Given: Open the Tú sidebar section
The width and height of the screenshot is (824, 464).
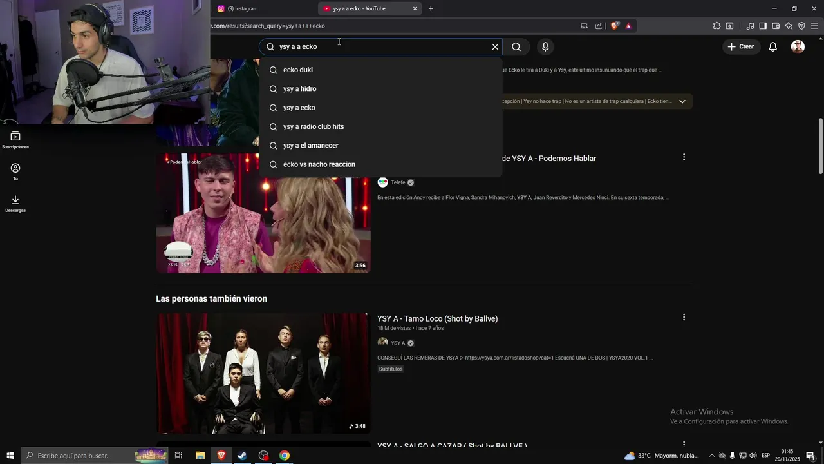Looking at the screenshot, I should 15,171.
